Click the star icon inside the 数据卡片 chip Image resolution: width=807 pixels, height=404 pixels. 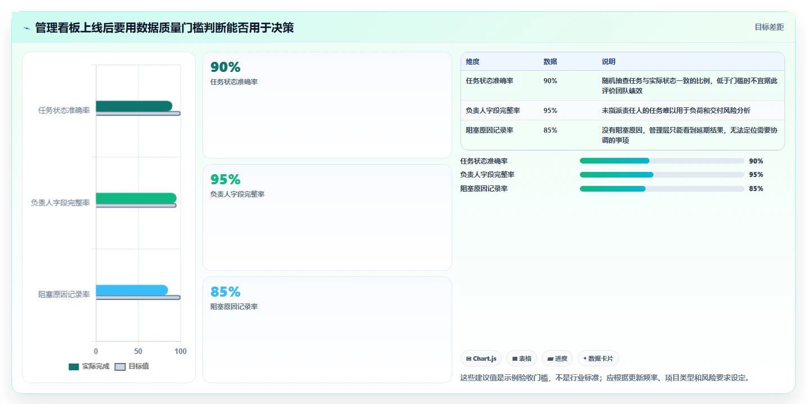(x=585, y=358)
